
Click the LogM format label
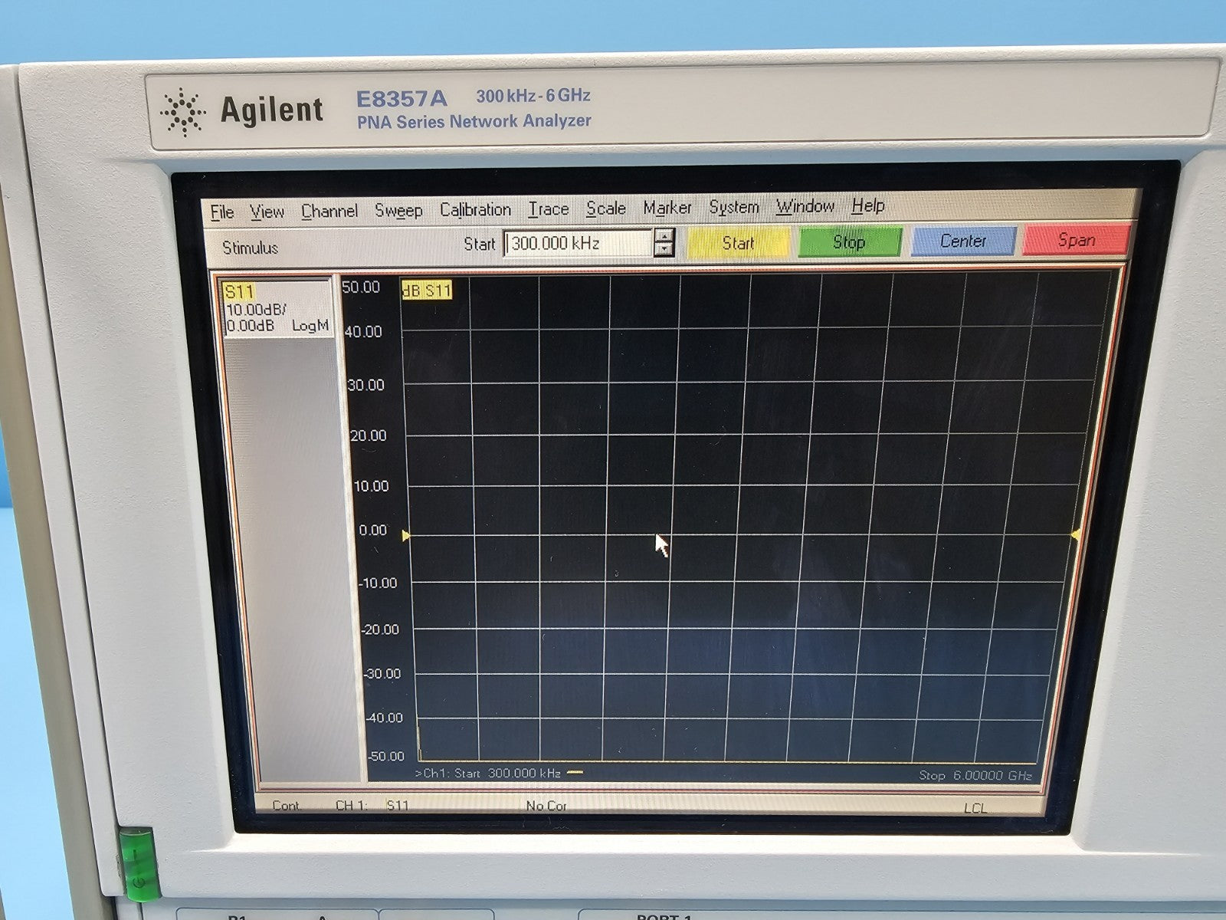click(310, 326)
